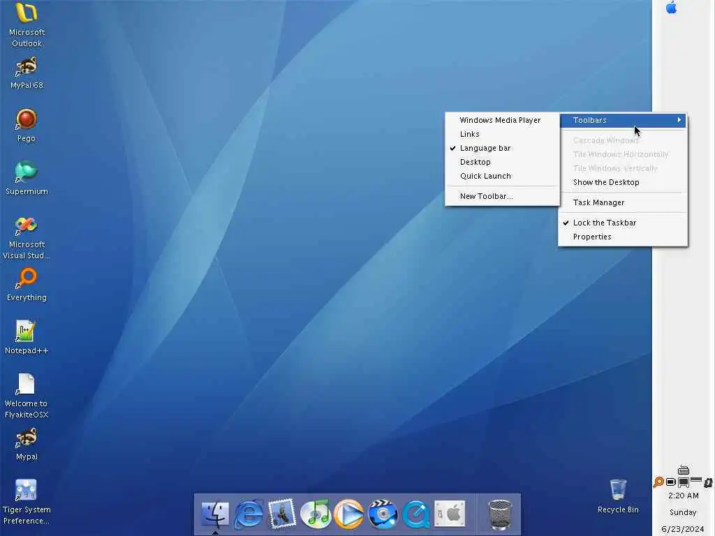Click the keyboard language bar tray icon
Image resolution: width=715 pixels, height=536 pixels.
tap(683, 470)
